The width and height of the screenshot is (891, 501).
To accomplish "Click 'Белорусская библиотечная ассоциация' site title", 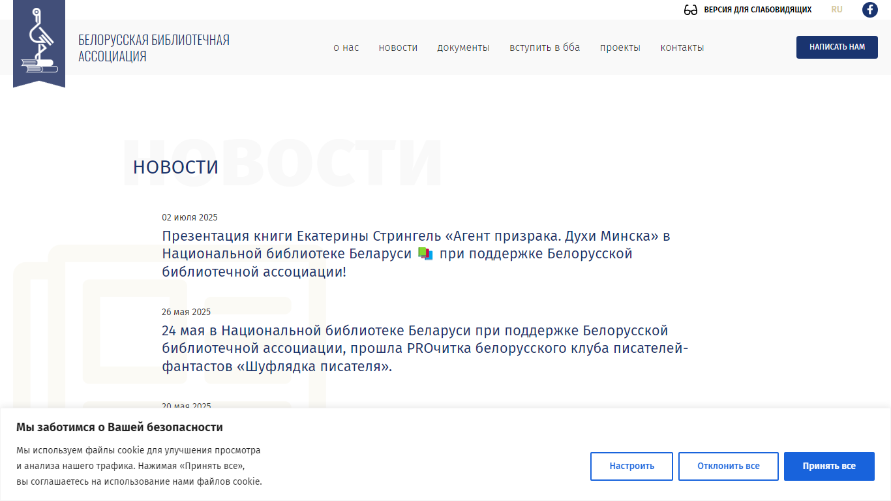I will 154,48.
